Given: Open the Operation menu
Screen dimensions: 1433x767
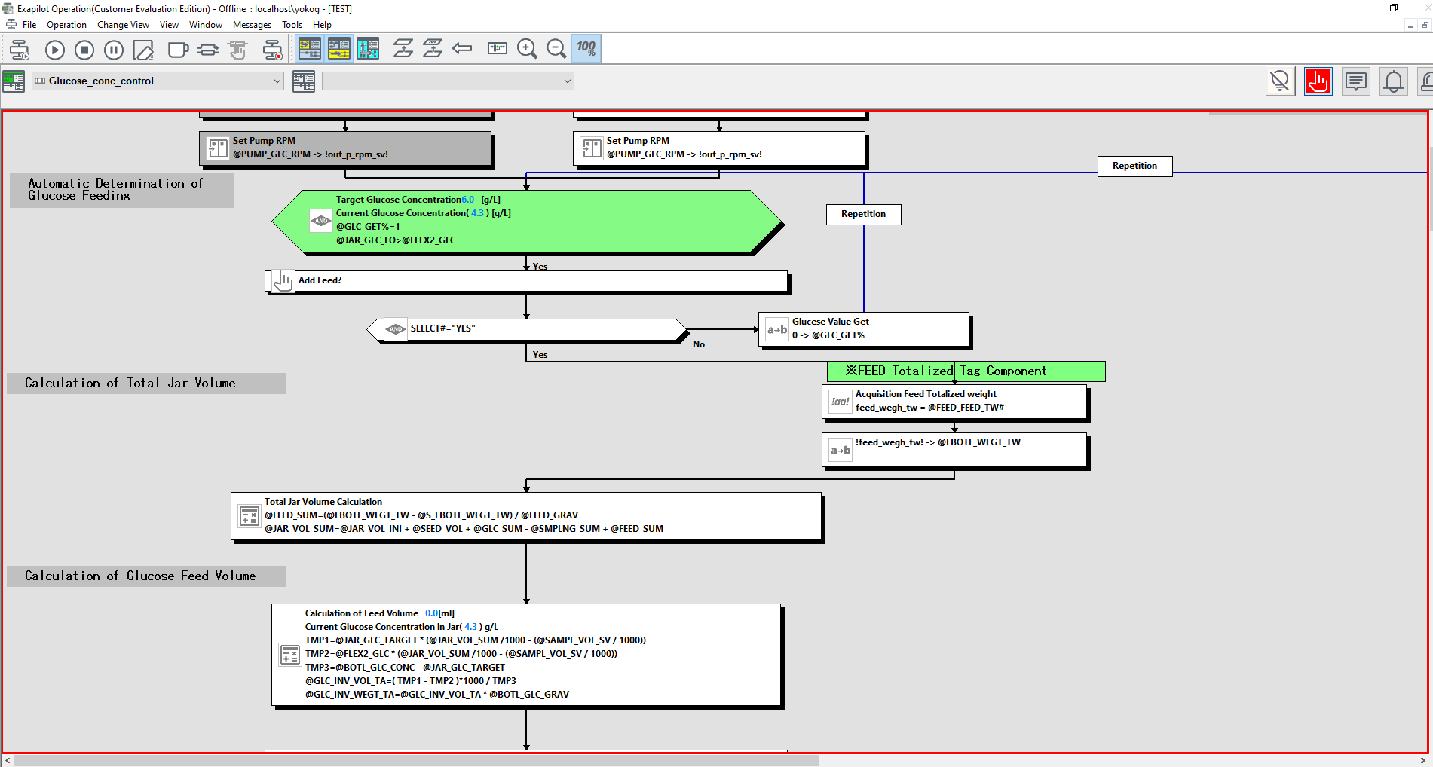Looking at the screenshot, I should click(x=66, y=25).
